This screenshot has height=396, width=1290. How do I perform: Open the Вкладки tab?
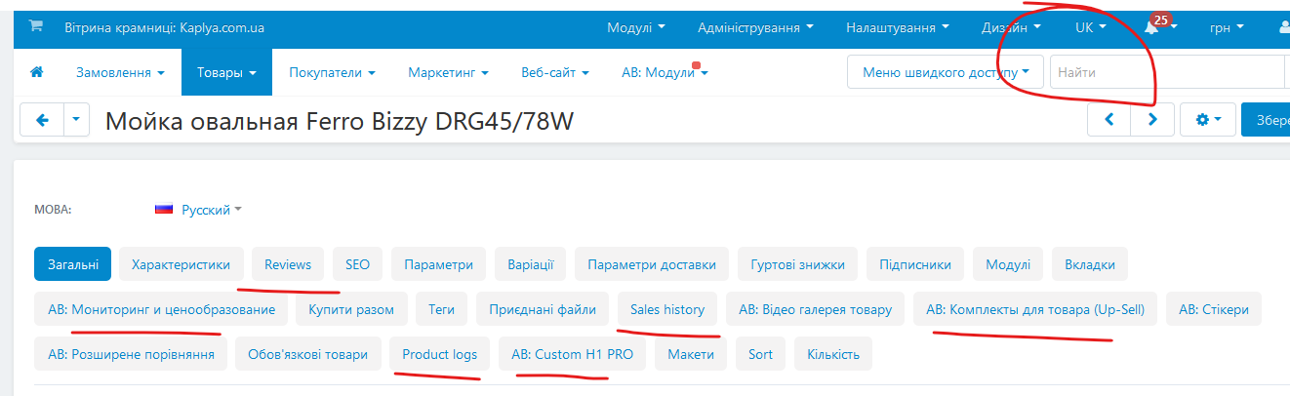coord(1090,264)
